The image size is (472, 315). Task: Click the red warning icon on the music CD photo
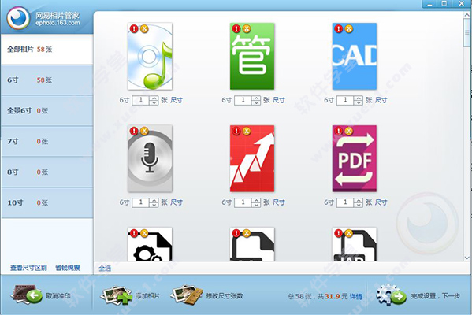click(x=134, y=29)
